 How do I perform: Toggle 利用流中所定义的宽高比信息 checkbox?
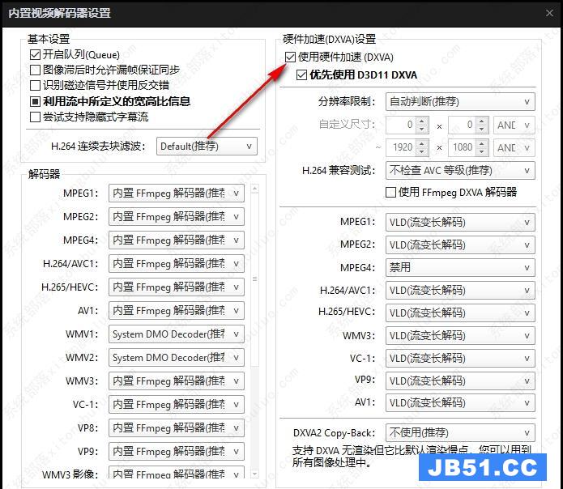35,101
